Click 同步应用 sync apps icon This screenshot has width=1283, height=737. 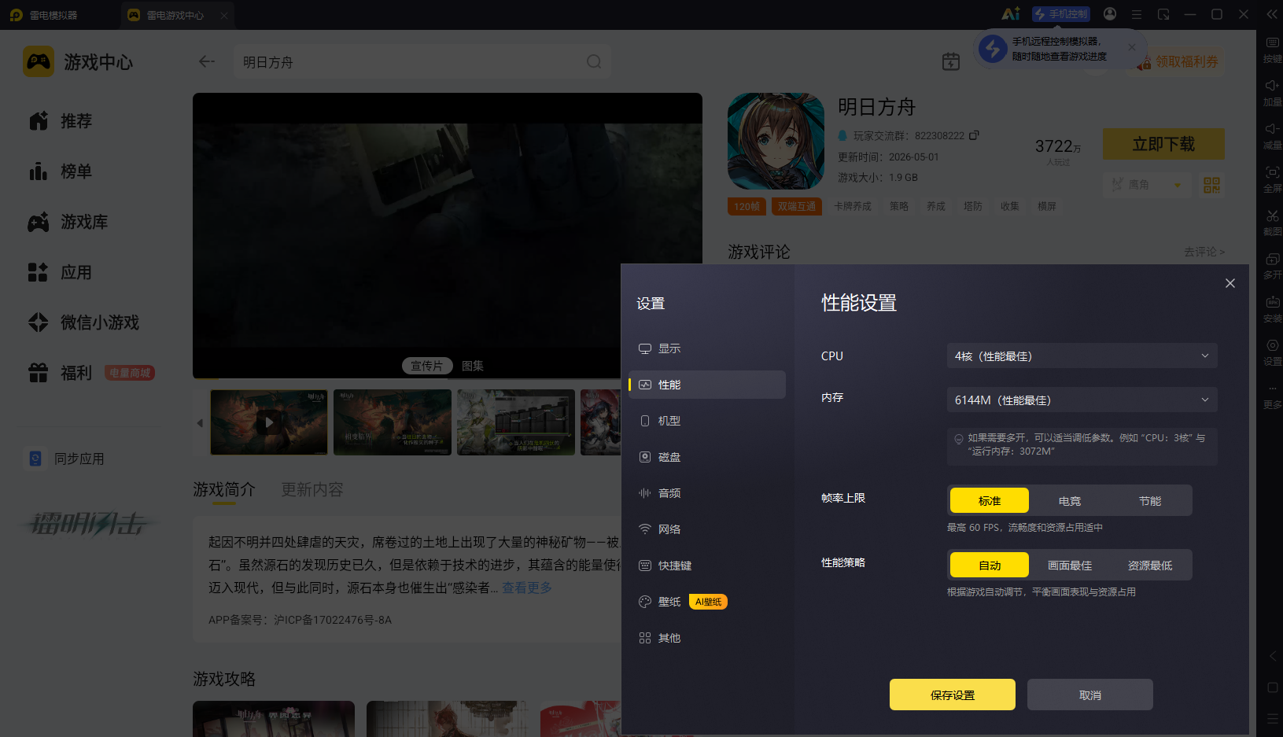35,459
